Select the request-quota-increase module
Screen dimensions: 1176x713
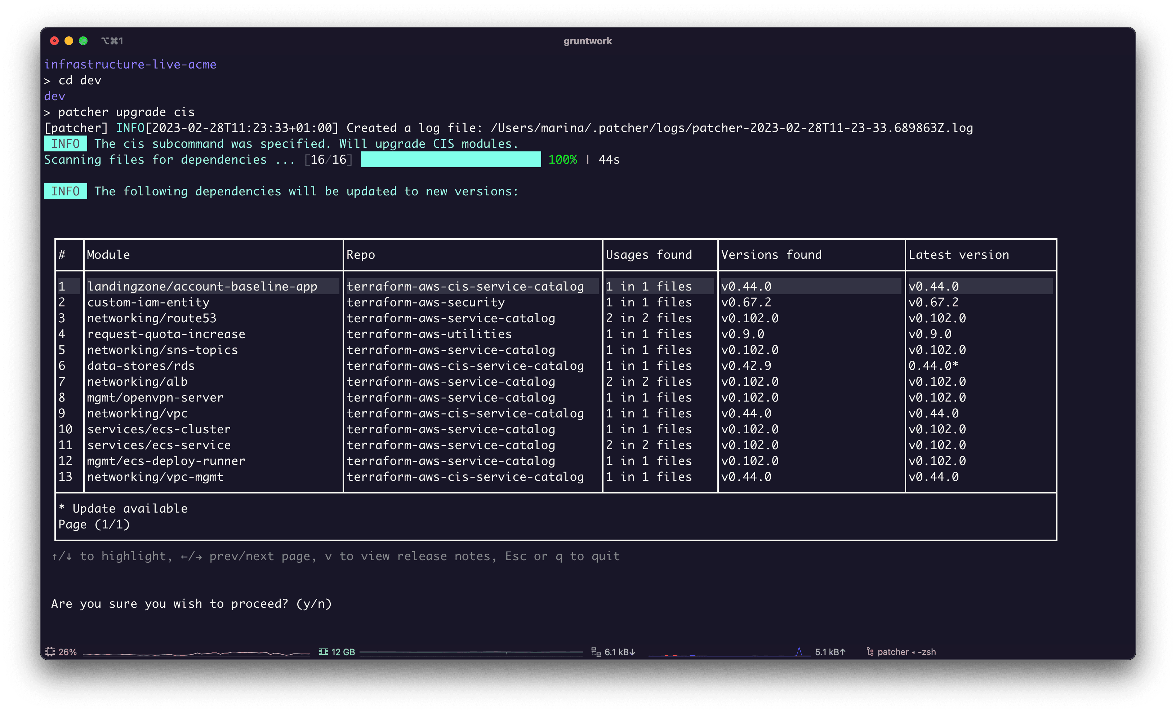point(166,334)
